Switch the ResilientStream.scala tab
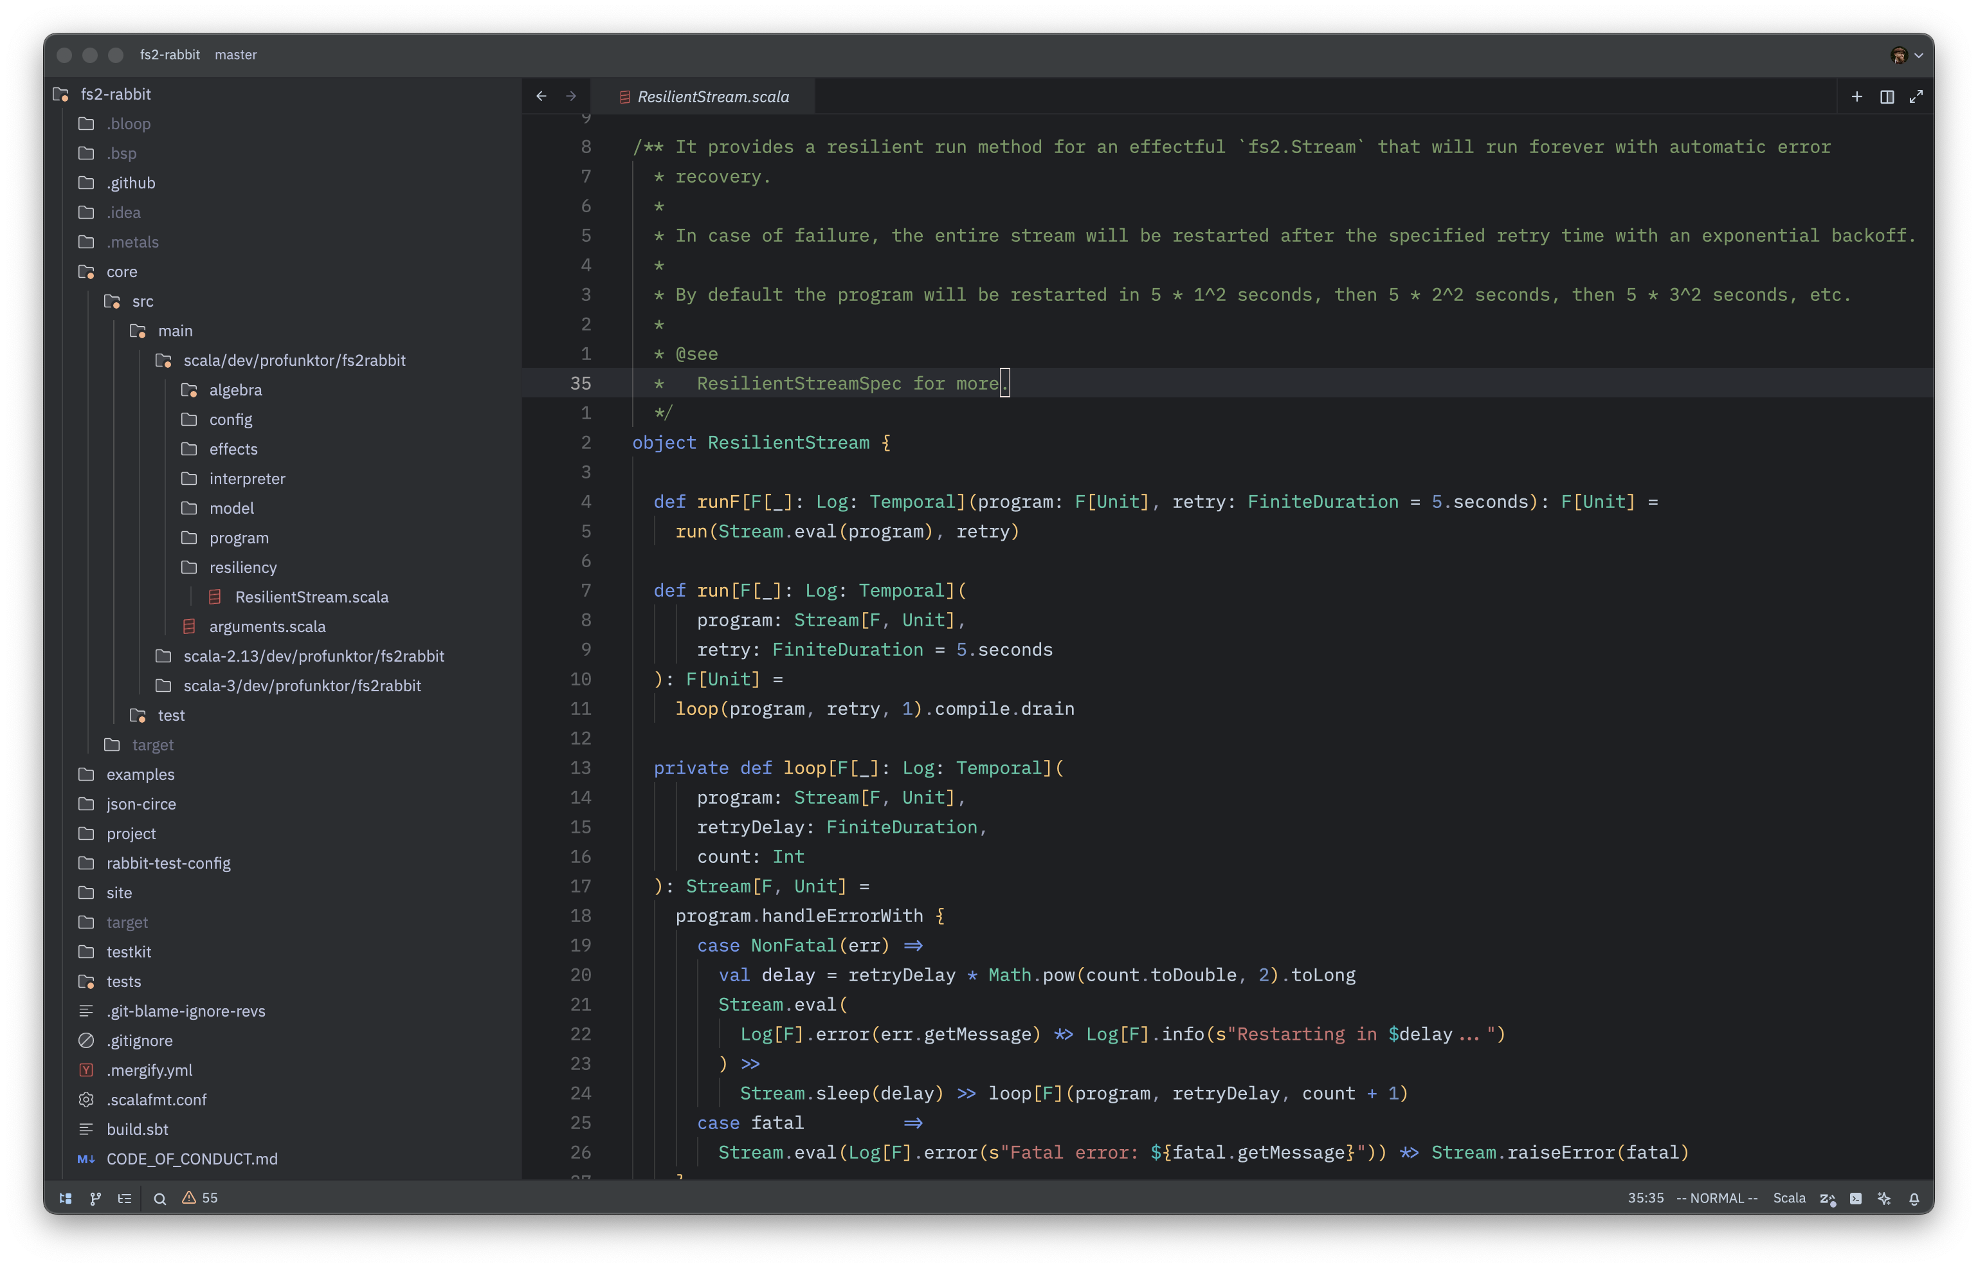The image size is (1978, 1268). 704,96
